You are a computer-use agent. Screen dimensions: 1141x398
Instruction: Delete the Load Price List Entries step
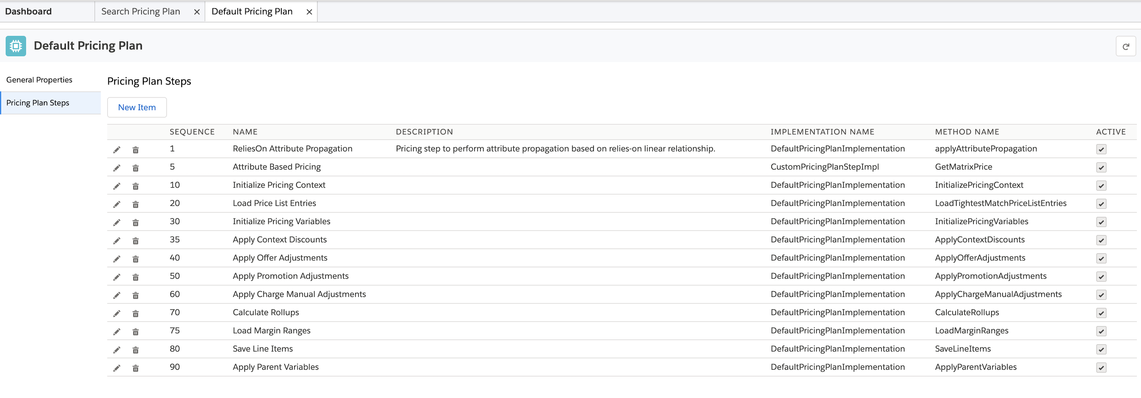[136, 204]
